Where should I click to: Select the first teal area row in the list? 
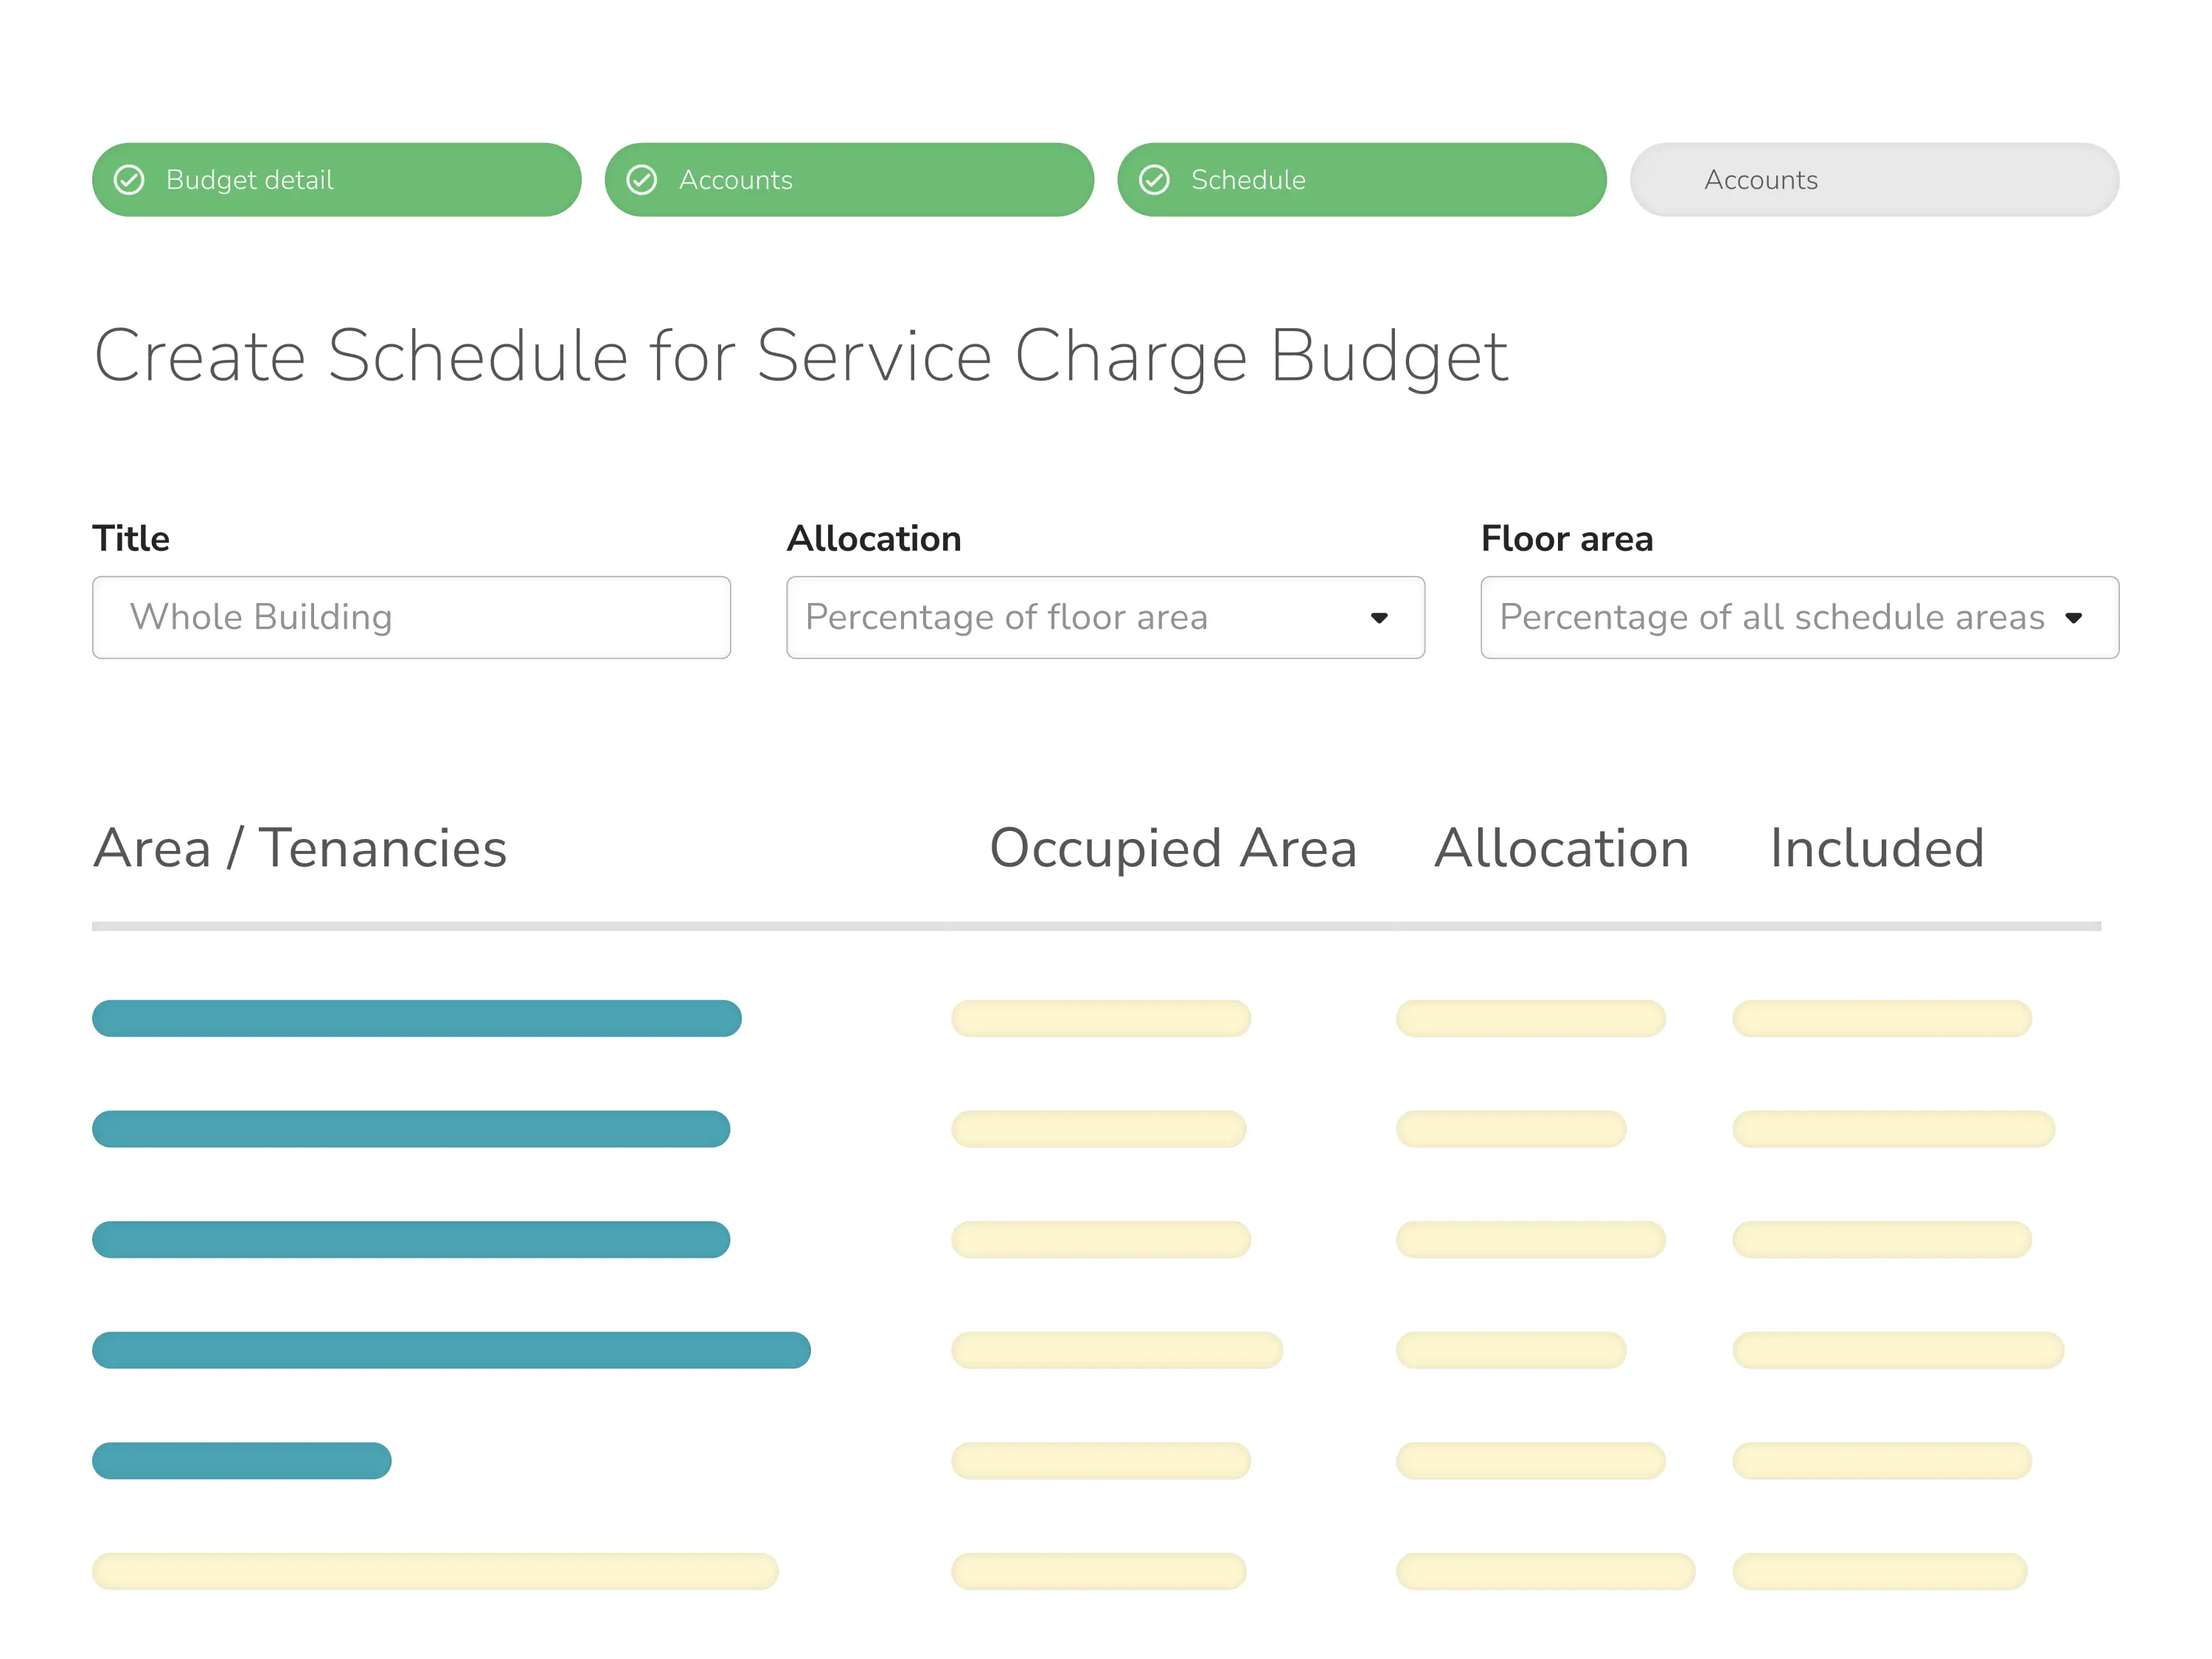click(416, 1017)
